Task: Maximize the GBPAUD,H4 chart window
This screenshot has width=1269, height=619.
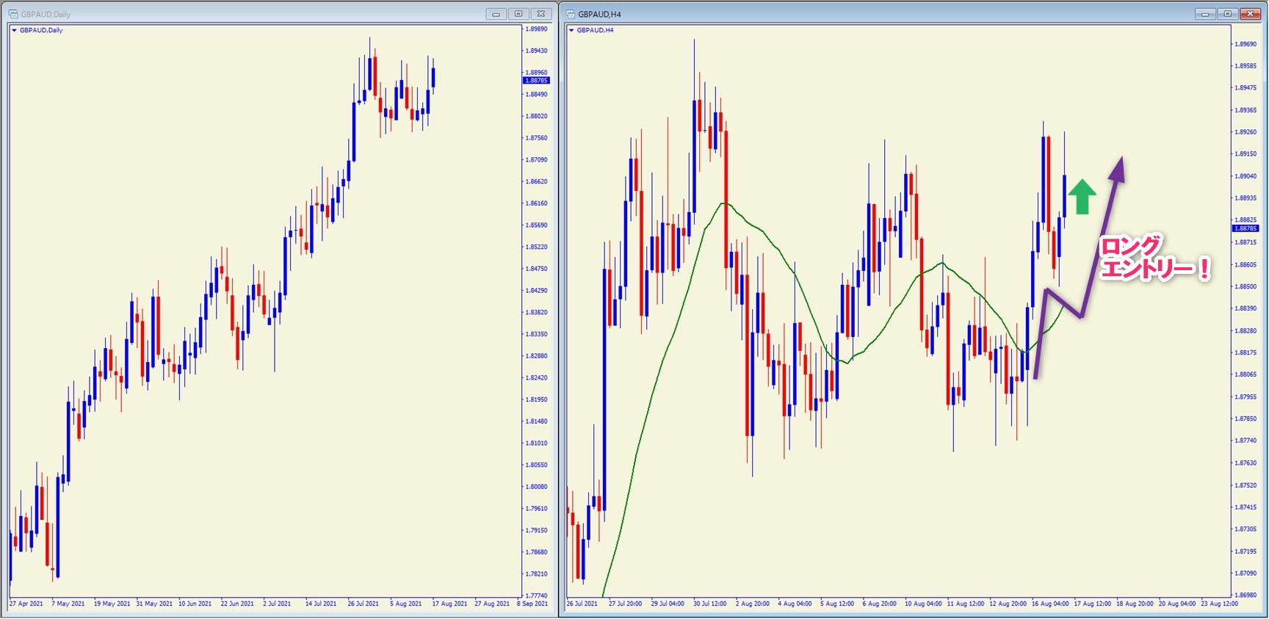Action: point(1228,14)
